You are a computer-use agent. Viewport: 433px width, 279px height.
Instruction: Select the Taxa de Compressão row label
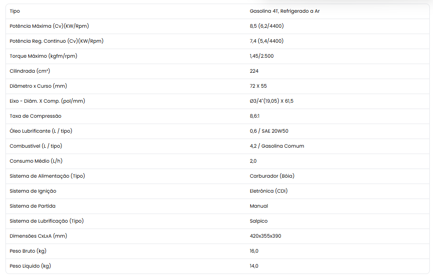pyautogui.click(x=35, y=116)
